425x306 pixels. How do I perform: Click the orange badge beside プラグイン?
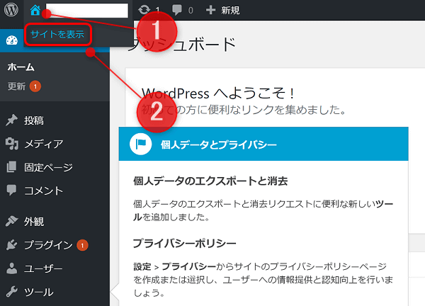click(x=82, y=245)
